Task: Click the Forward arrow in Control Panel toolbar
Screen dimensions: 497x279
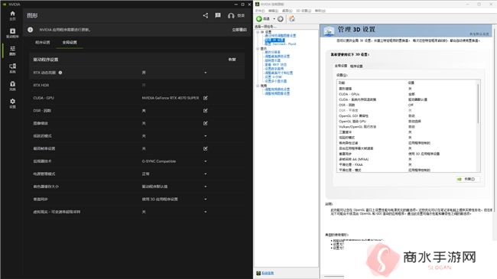Action: [x=280, y=19]
